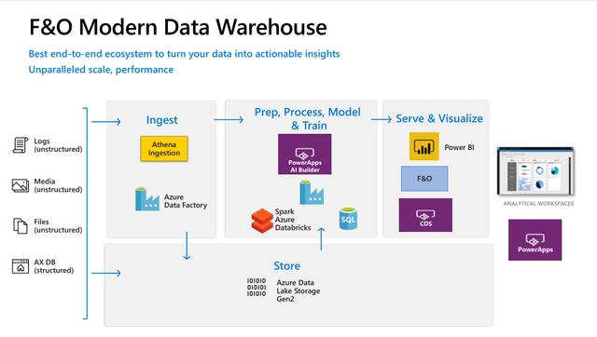Select the Serve & Visualize heading
This screenshot has width=597, height=337.
439,118
